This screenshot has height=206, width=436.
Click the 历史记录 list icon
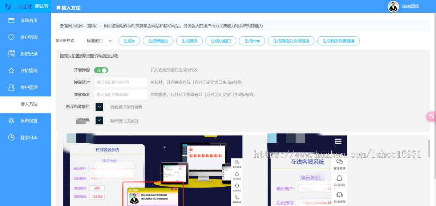point(11,54)
